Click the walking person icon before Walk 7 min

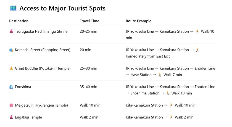160,75
